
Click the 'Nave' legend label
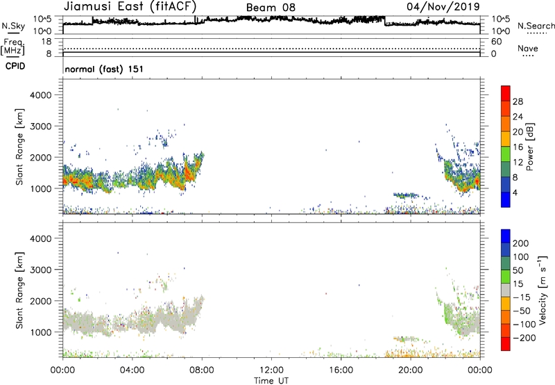click(x=527, y=49)
